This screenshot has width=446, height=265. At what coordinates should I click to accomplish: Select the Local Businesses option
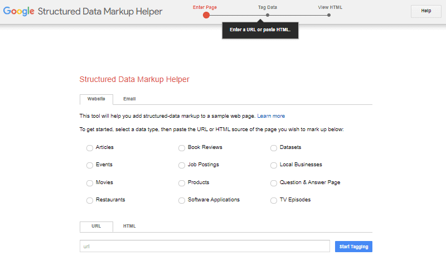(274, 165)
